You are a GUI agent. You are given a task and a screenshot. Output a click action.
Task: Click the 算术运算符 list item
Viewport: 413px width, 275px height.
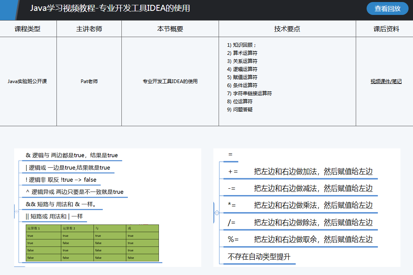[245, 53]
